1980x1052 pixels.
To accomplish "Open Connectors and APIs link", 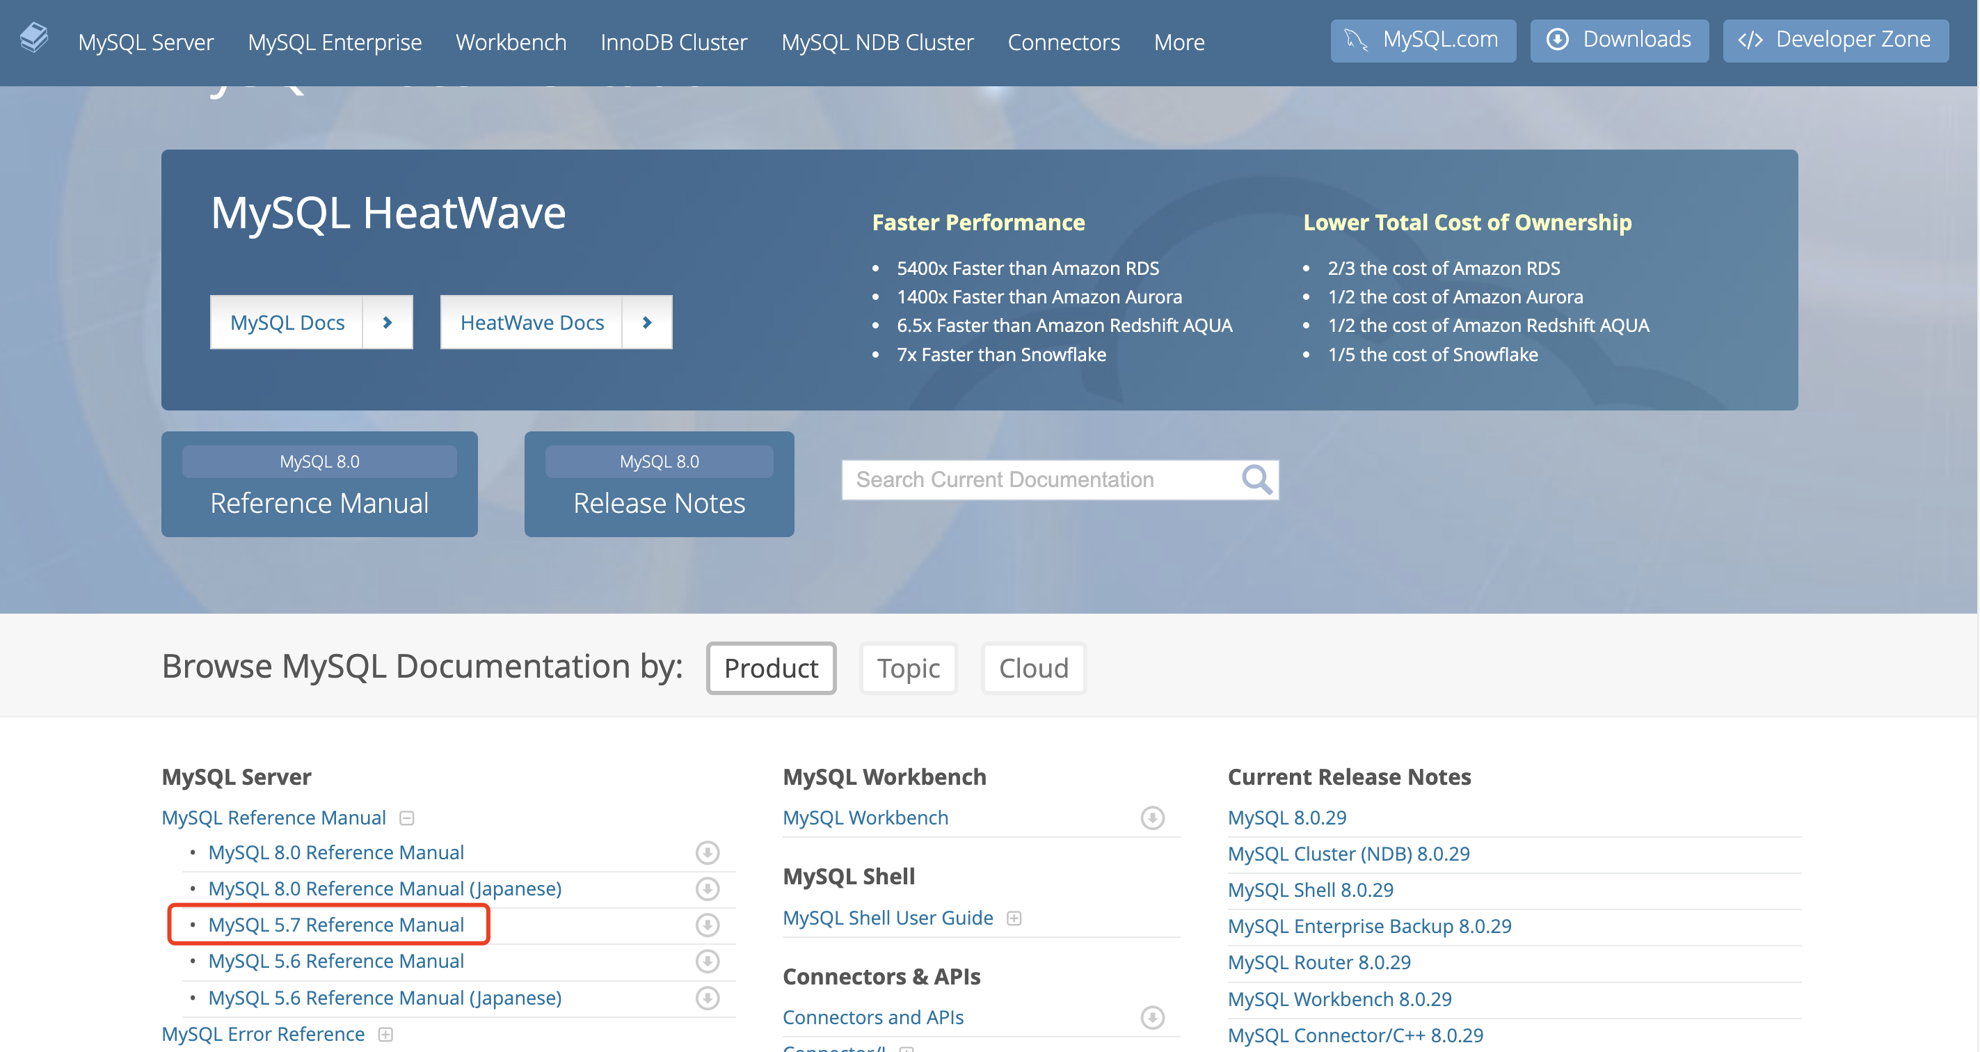I will pos(873,1018).
